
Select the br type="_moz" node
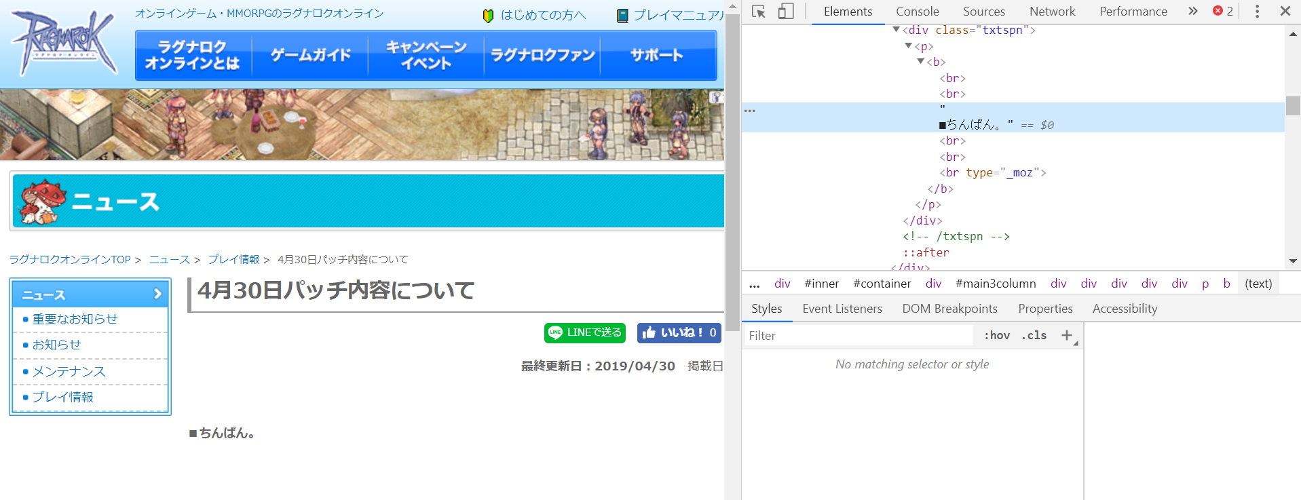pos(992,172)
